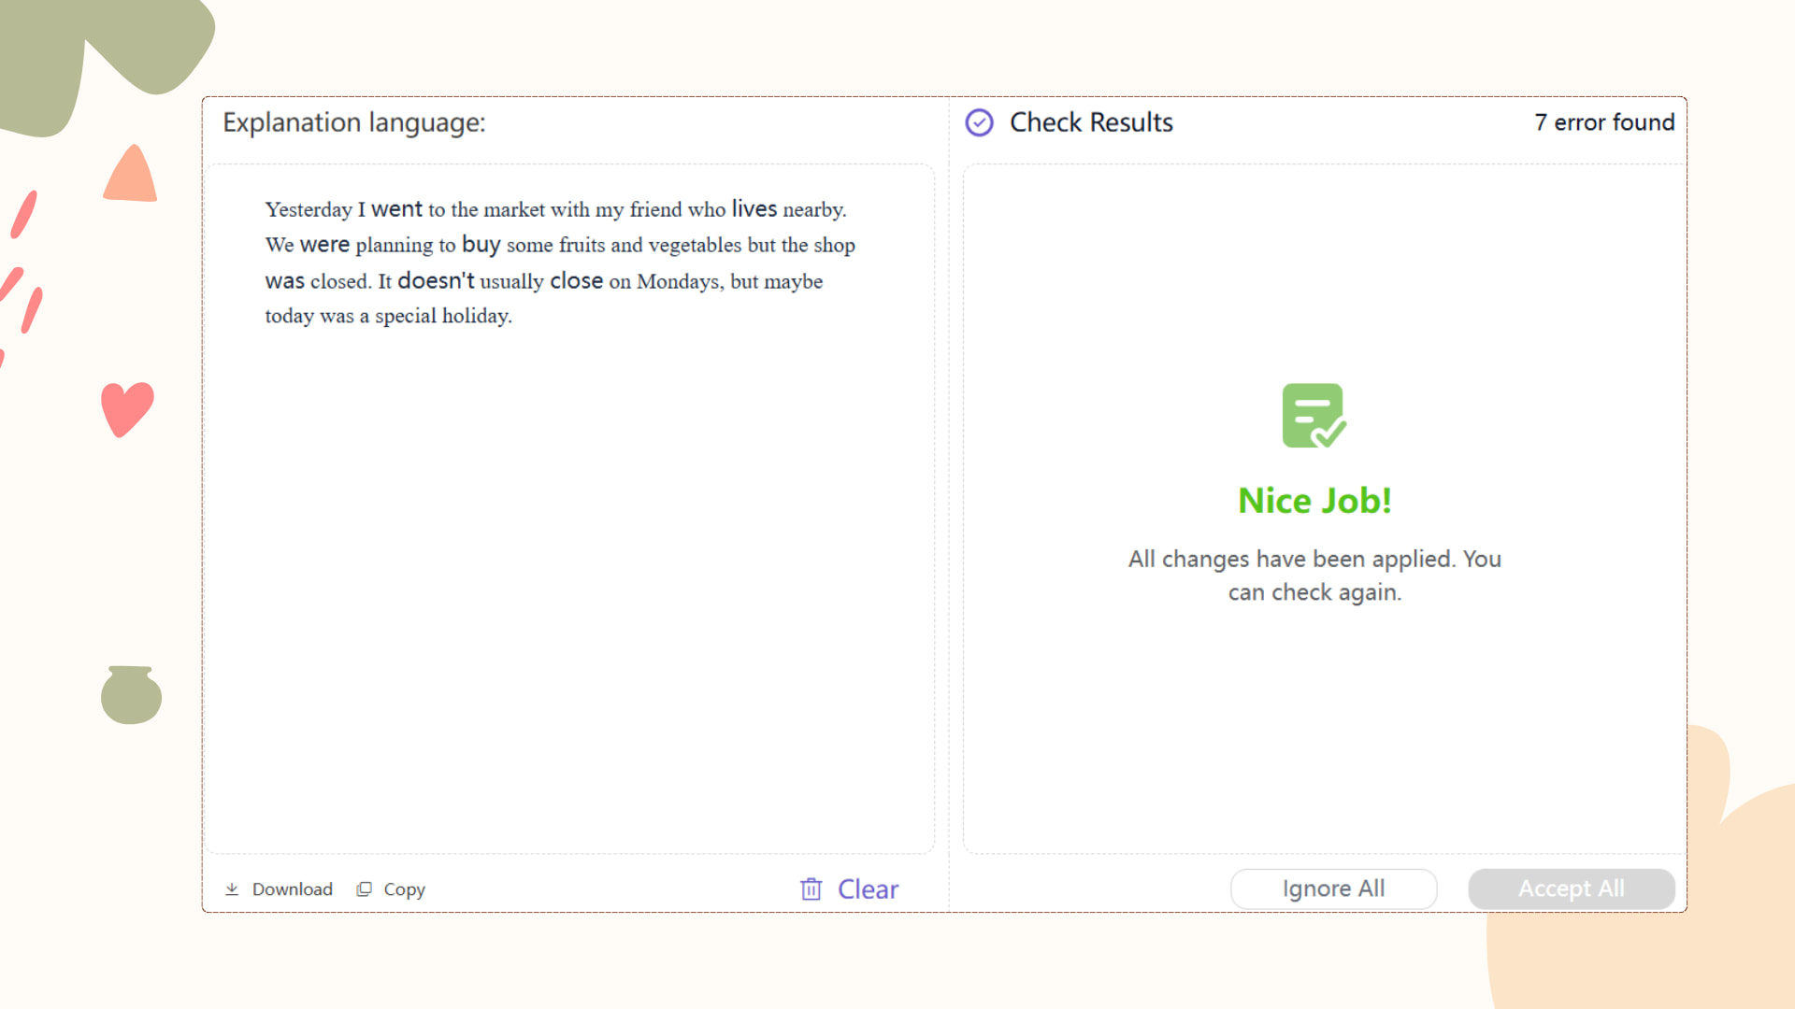Screen dimensions: 1795x1009
Task: Select the corrected word 'lives'
Action: click(x=754, y=208)
